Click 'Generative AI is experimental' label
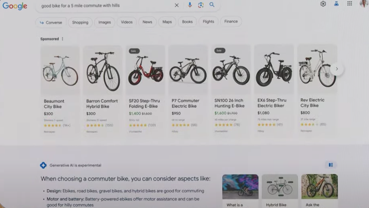The width and height of the screenshot is (369, 208). pos(75,165)
